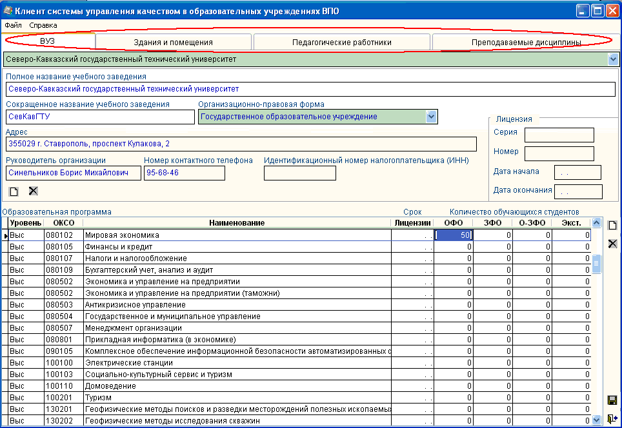This screenshot has height=428, width=622.
Task: Click the ОФО column header
Action: point(454,223)
